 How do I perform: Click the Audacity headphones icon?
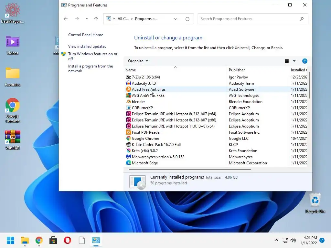click(128, 83)
